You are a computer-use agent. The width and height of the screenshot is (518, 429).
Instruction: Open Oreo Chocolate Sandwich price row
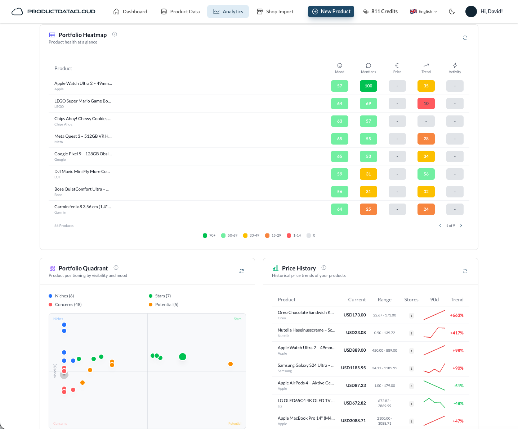coord(371,315)
